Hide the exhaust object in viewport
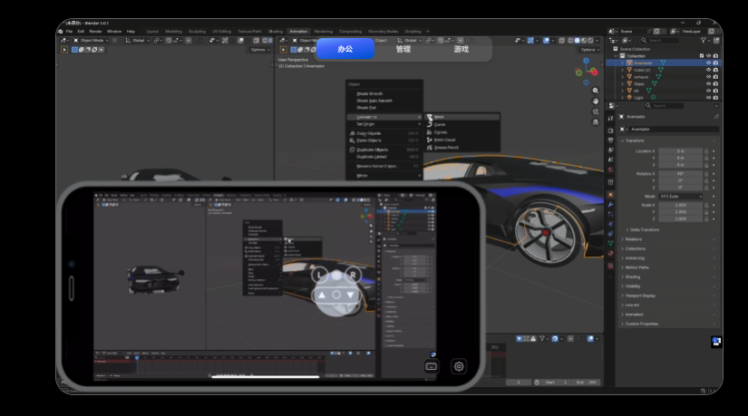This screenshot has width=748, height=416. pos(708,77)
